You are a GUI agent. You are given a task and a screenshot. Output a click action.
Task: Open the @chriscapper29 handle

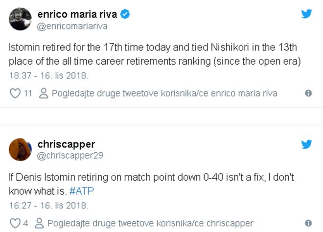point(70,156)
